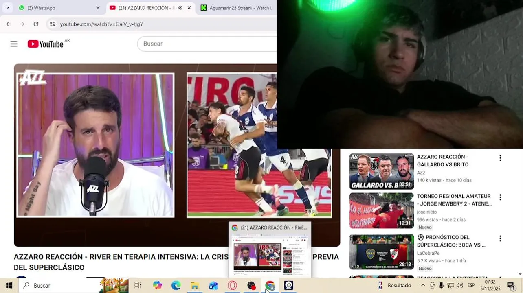Click the main YouTube video player
This screenshot has height=293, width=523.
[177, 155]
